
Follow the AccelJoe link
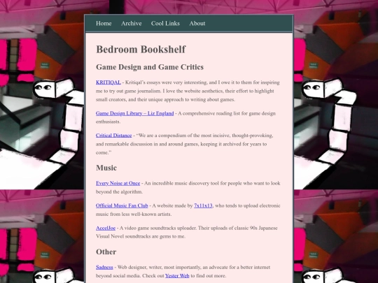click(106, 228)
